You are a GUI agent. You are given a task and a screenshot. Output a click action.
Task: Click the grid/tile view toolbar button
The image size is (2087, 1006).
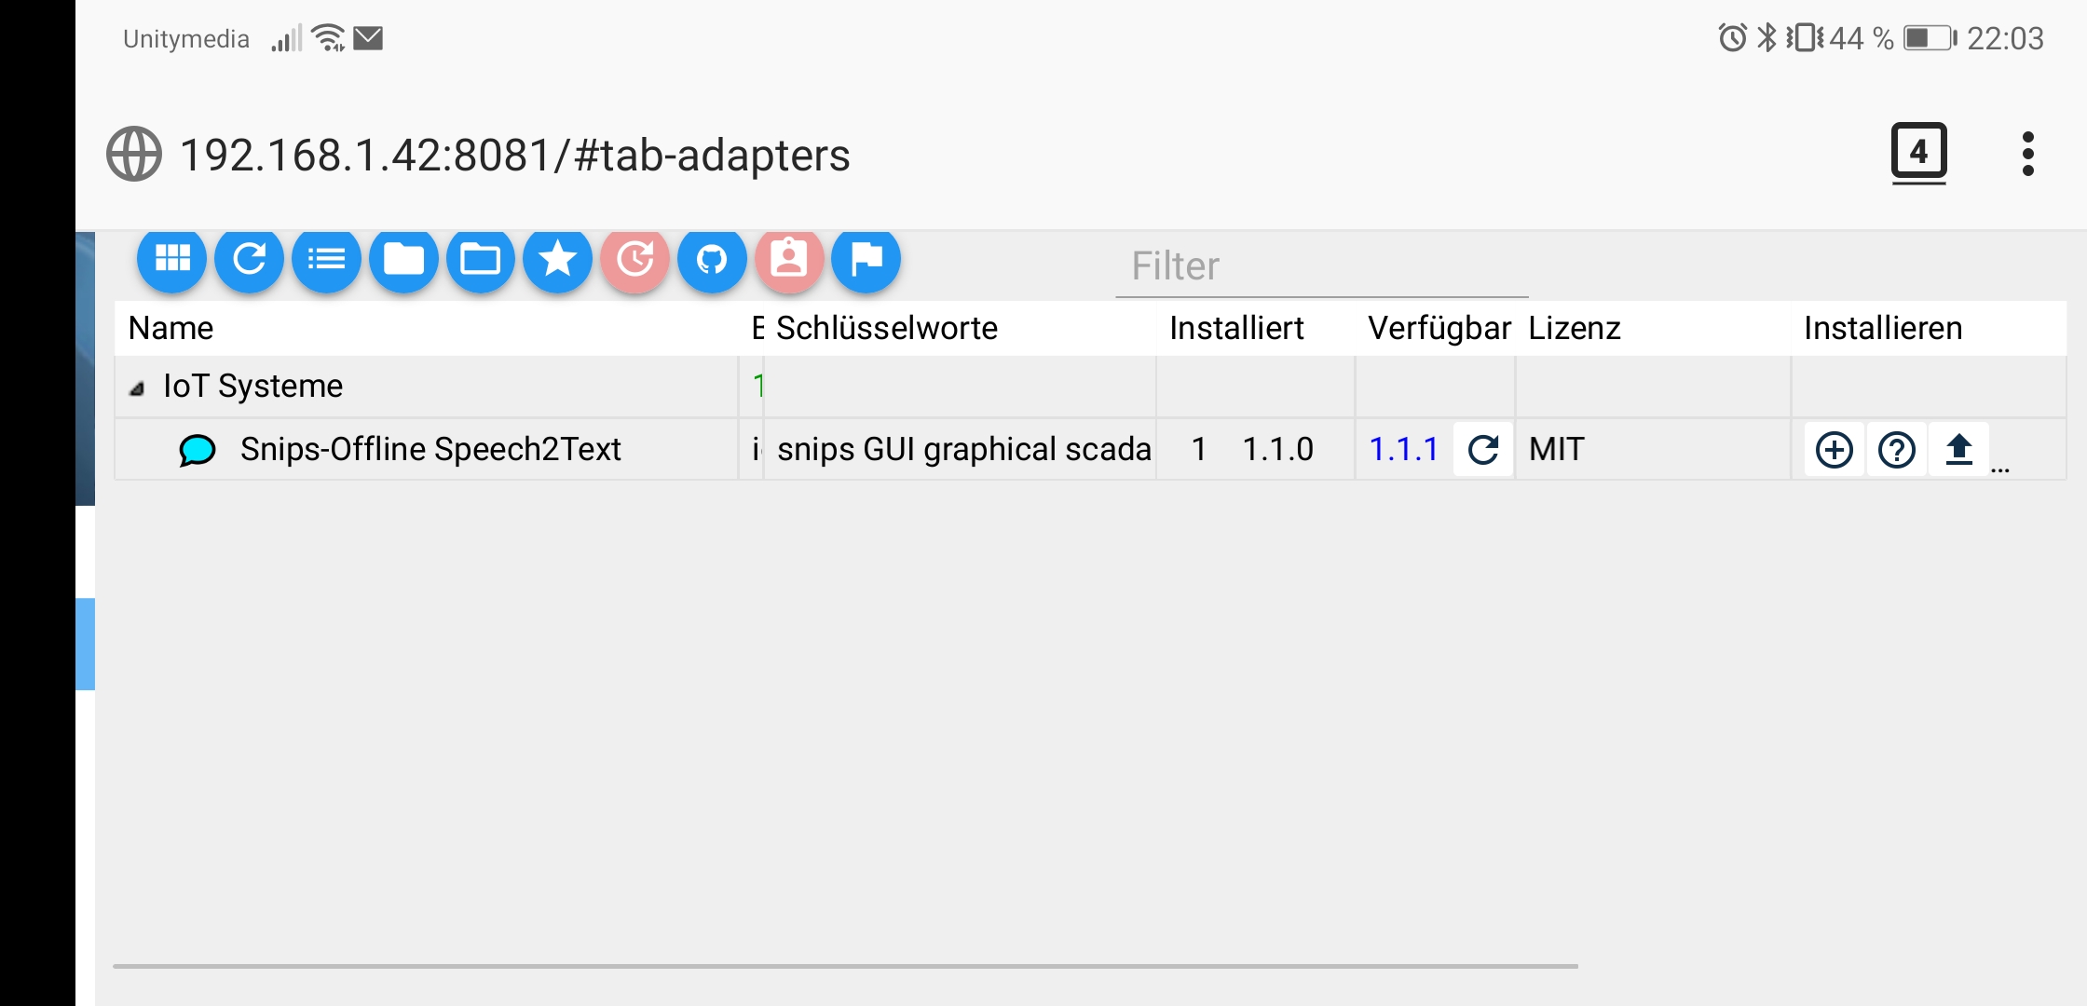click(x=172, y=259)
